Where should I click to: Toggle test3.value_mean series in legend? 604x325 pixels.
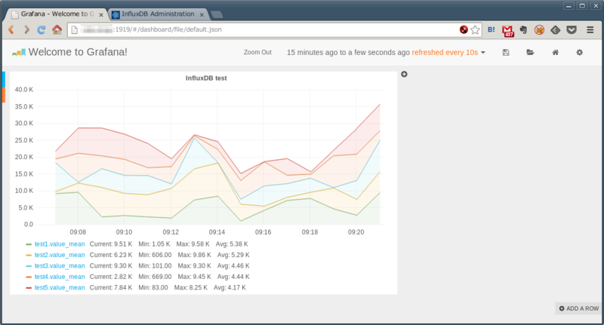click(60, 265)
